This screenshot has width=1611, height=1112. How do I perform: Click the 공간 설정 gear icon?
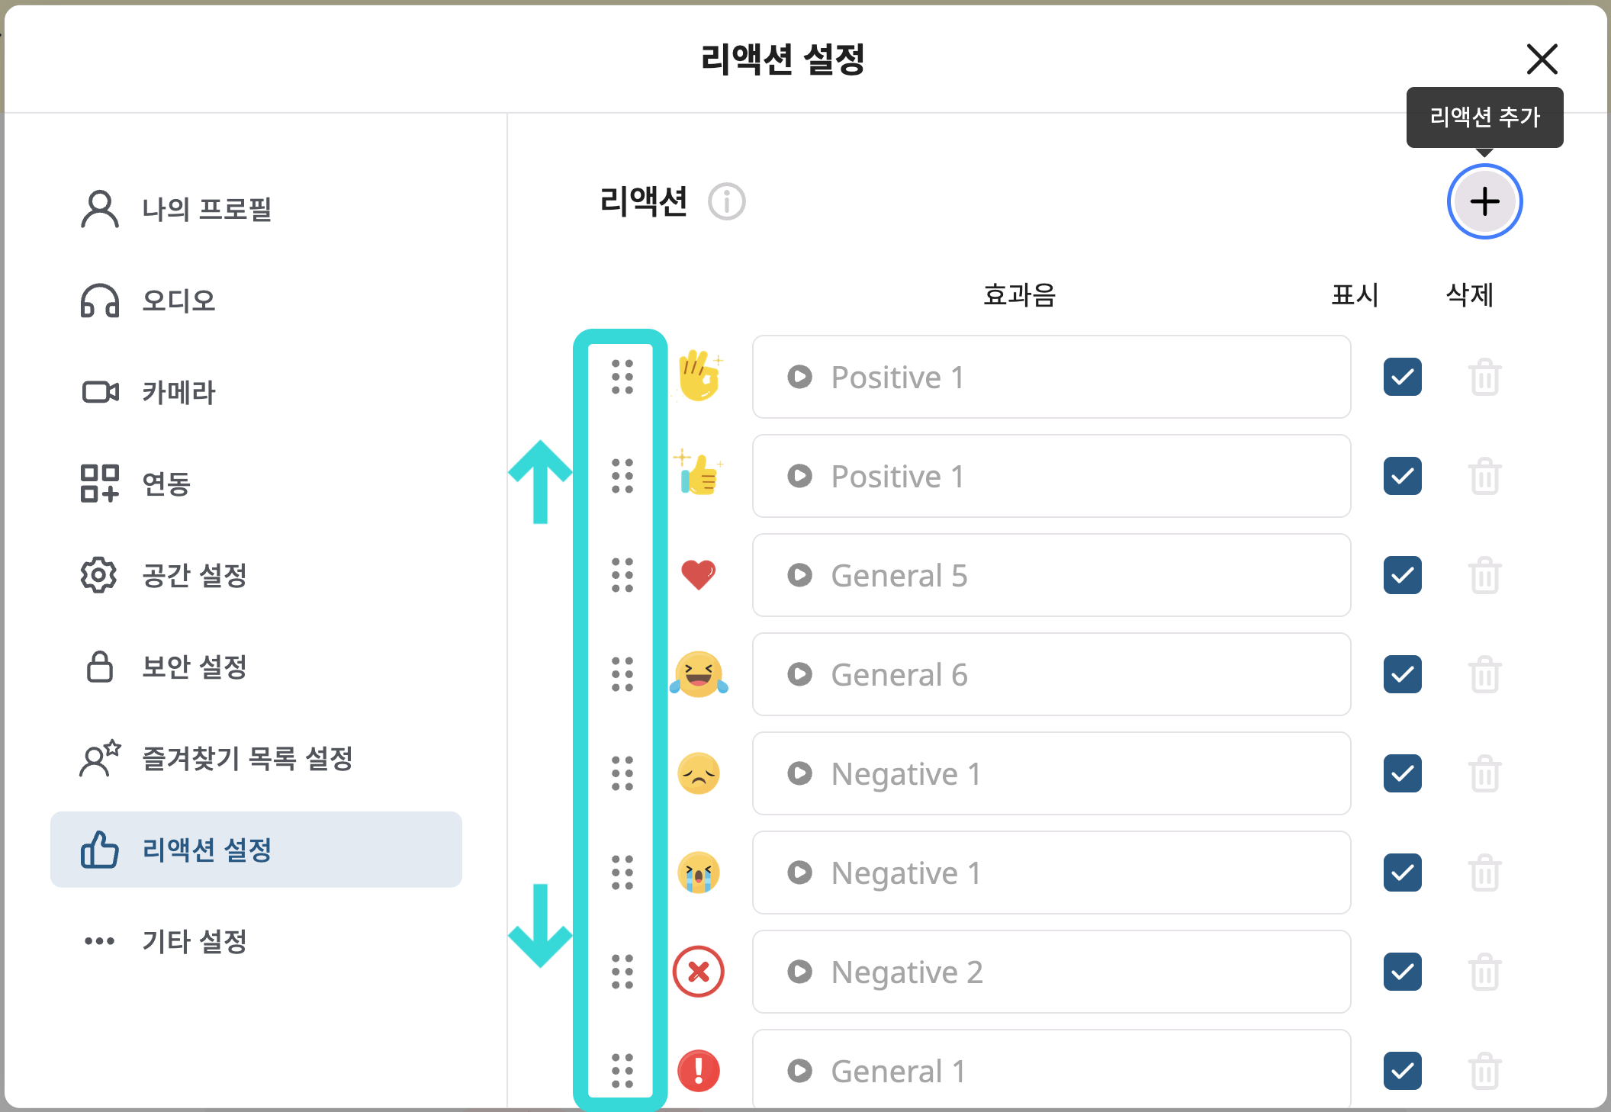click(x=98, y=576)
